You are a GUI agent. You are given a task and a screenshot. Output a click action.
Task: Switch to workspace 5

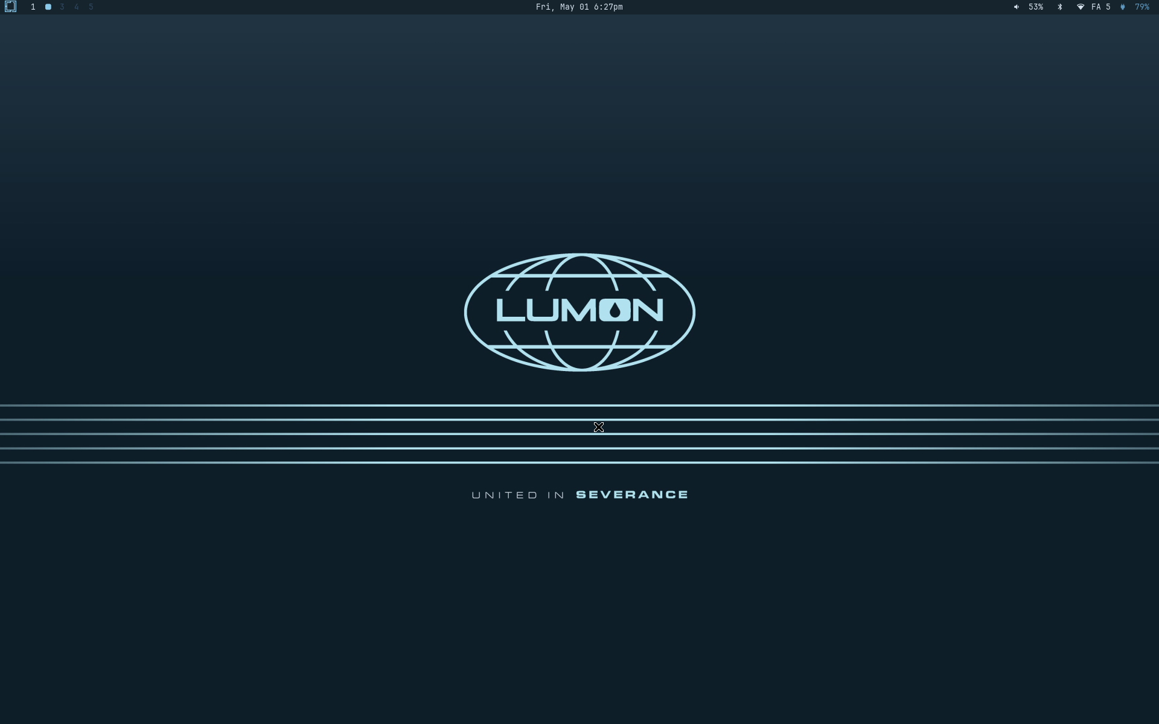(91, 7)
